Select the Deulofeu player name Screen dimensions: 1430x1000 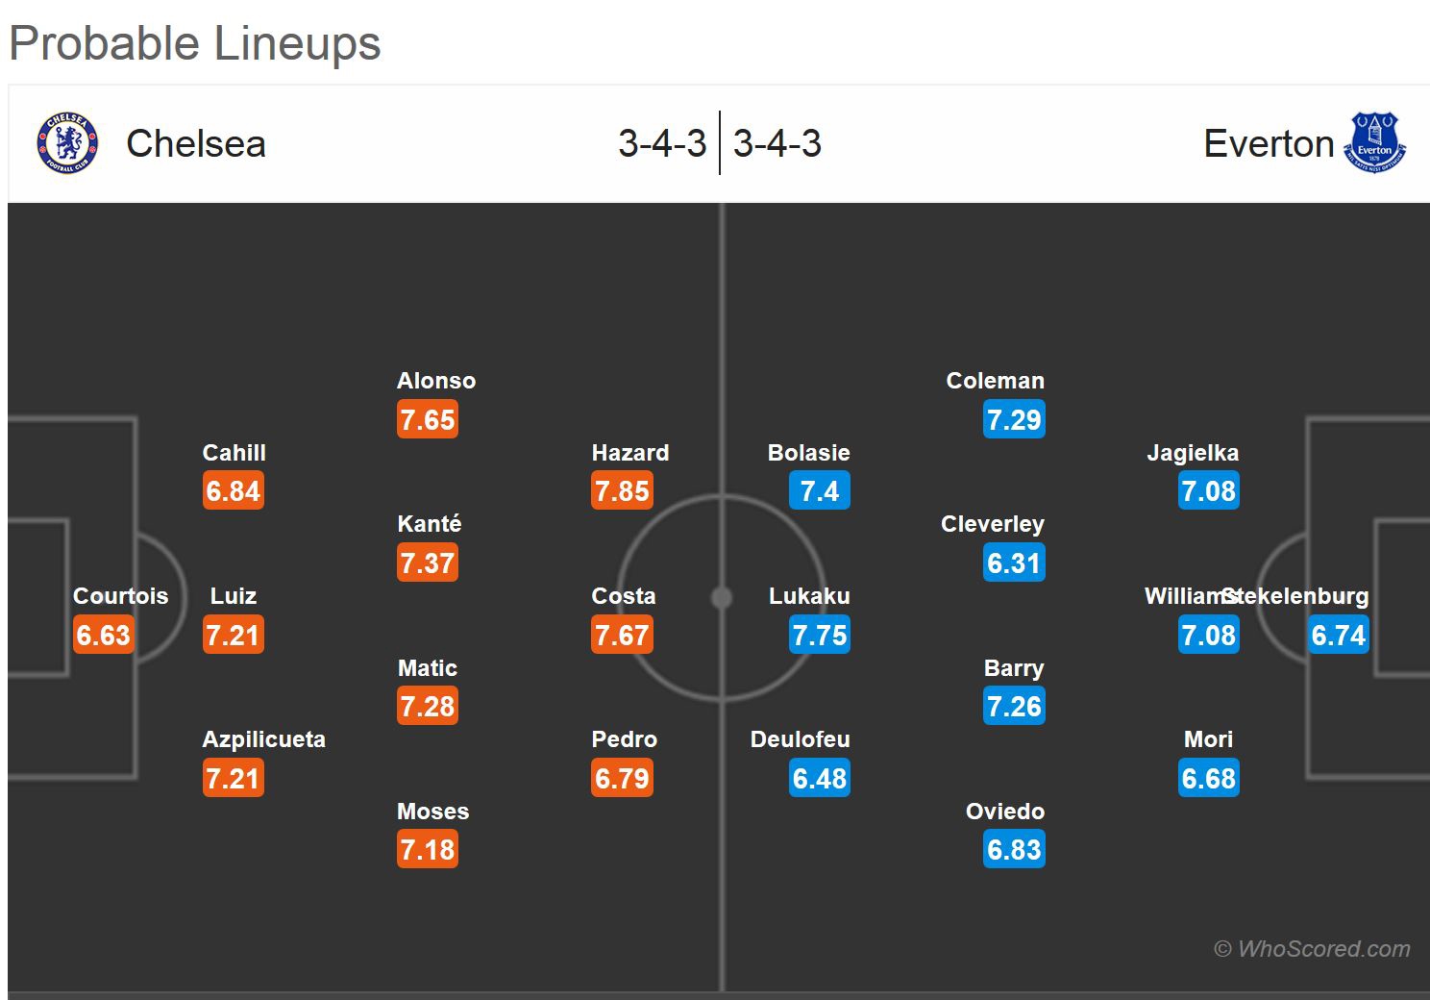[x=800, y=739]
